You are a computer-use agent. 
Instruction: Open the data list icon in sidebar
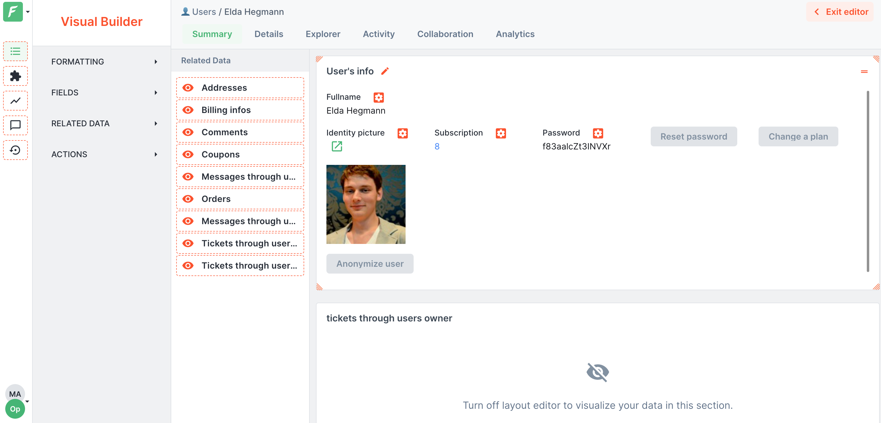[15, 51]
